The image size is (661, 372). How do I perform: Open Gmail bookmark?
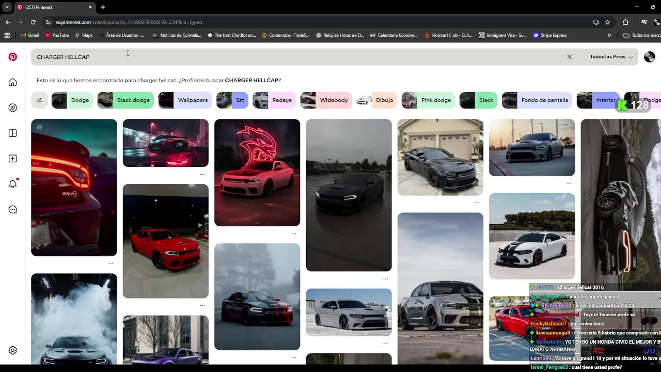point(30,35)
